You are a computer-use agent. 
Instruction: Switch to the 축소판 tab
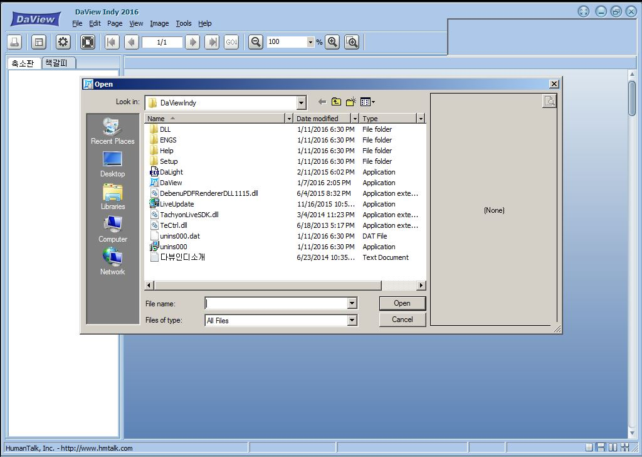[23, 63]
